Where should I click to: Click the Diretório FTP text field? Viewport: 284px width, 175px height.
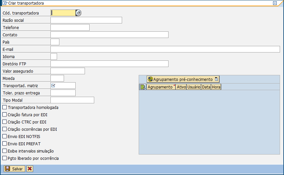tap(109, 64)
